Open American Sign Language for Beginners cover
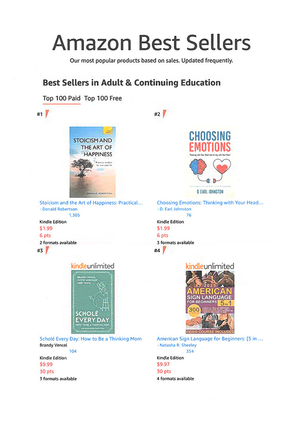This screenshot has width=293, height=426. coord(210,302)
